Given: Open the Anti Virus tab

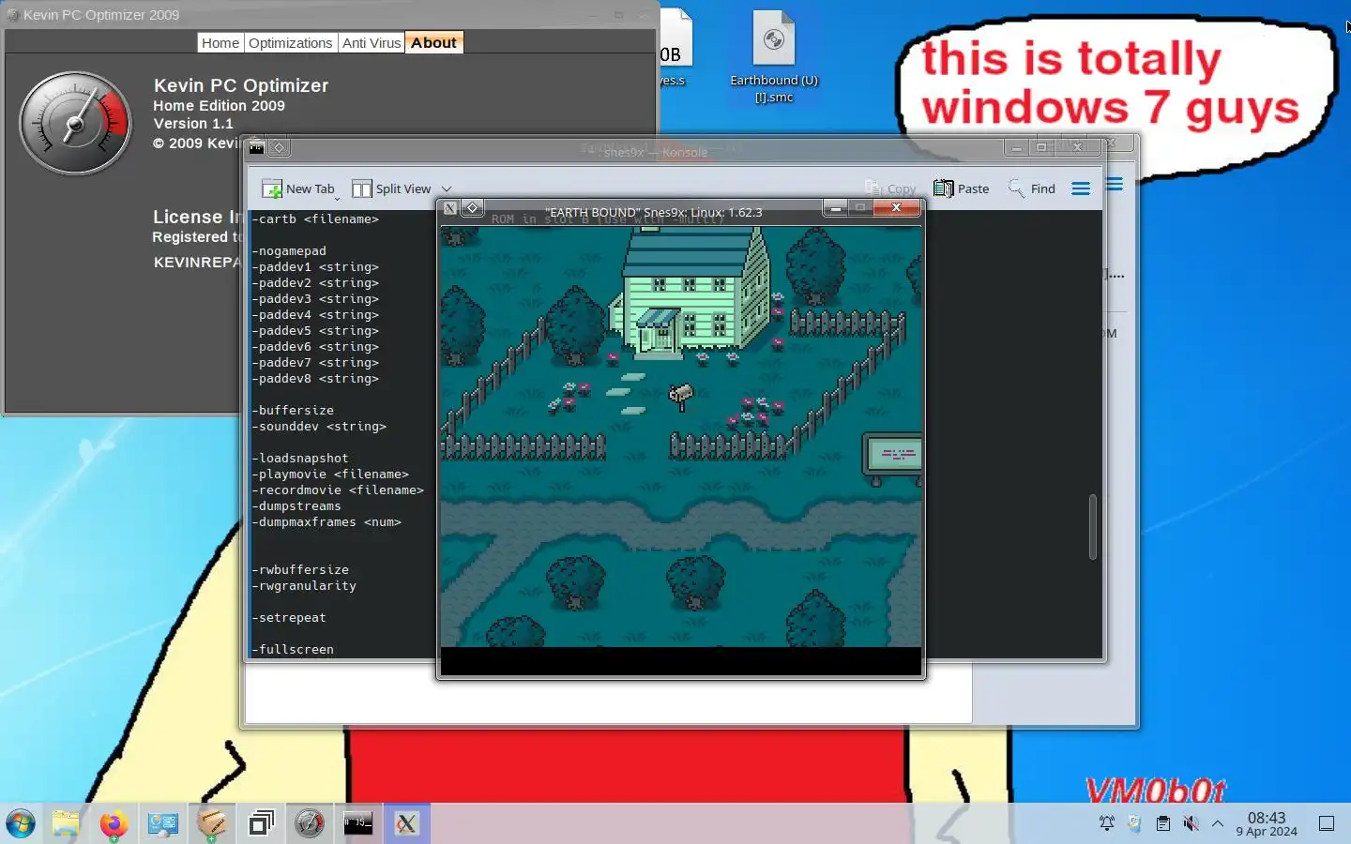Looking at the screenshot, I should 372,43.
